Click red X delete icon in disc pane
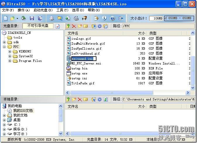197x143 pixels. [74, 26]
